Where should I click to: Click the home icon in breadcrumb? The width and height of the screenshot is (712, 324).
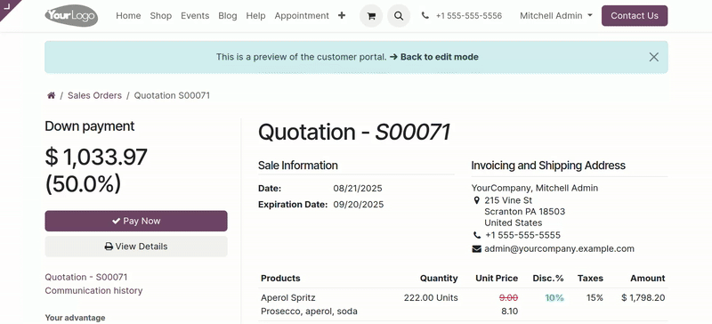(52, 95)
